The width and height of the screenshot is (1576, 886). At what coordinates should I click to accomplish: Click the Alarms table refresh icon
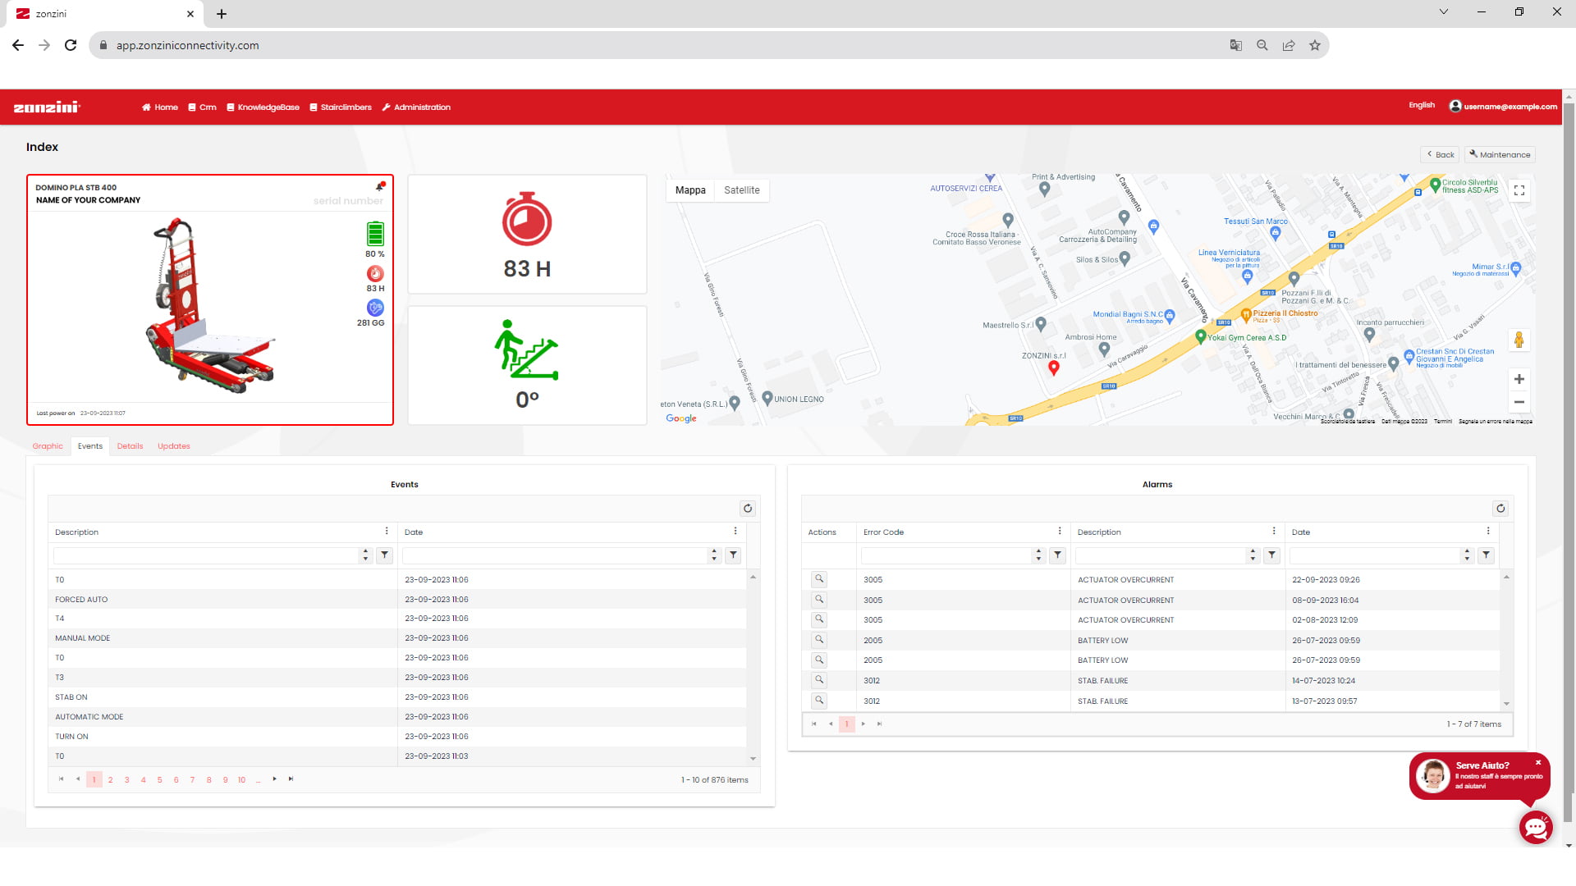1500,509
